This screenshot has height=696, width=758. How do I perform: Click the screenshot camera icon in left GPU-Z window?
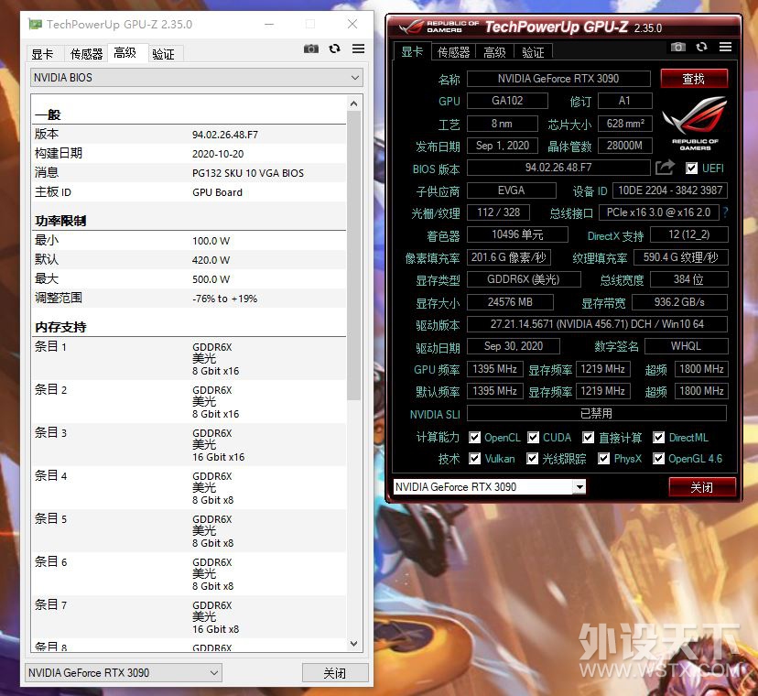311,49
